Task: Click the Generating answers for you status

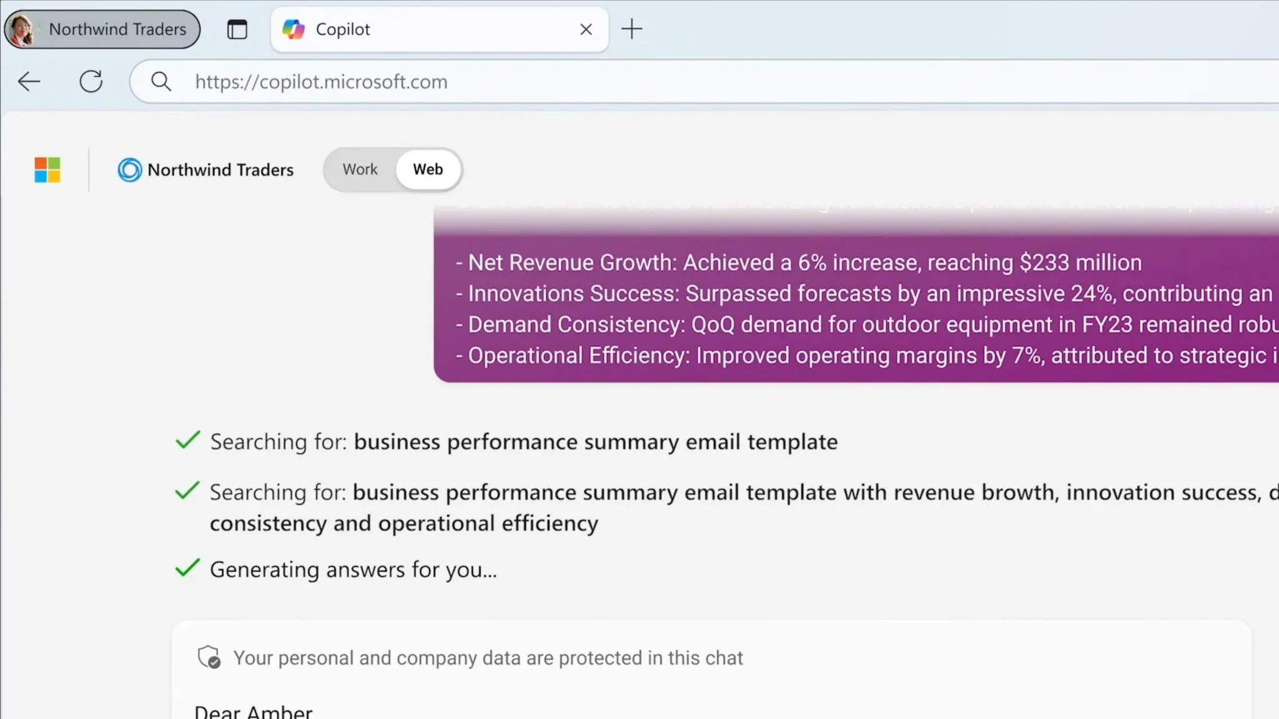Action: coord(353,570)
